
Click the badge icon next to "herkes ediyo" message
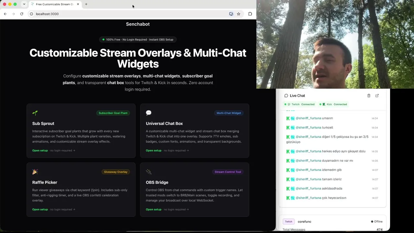click(x=293, y=151)
